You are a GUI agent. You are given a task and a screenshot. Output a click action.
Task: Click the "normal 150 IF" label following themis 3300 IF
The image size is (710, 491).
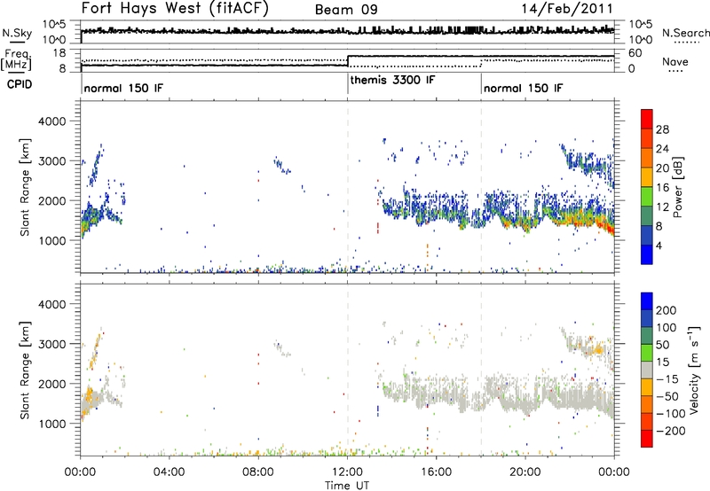[x=523, y=88]
